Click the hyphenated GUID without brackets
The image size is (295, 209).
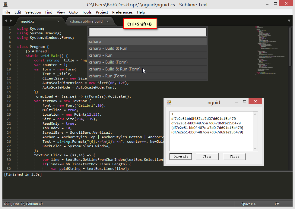pos(206,123)
